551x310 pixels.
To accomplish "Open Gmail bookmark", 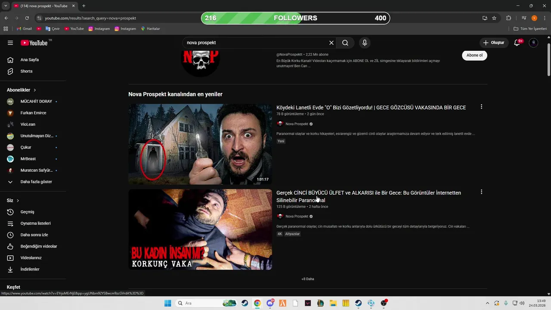I will click(24, 29).
